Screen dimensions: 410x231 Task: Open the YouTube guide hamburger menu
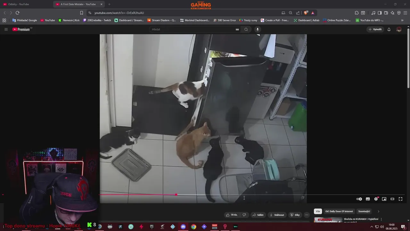pos(6,29)
